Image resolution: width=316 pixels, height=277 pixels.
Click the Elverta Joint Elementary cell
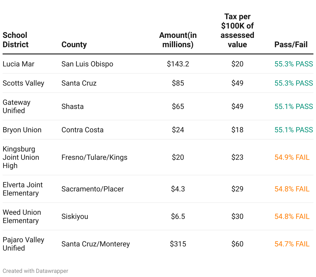(23, 189)
